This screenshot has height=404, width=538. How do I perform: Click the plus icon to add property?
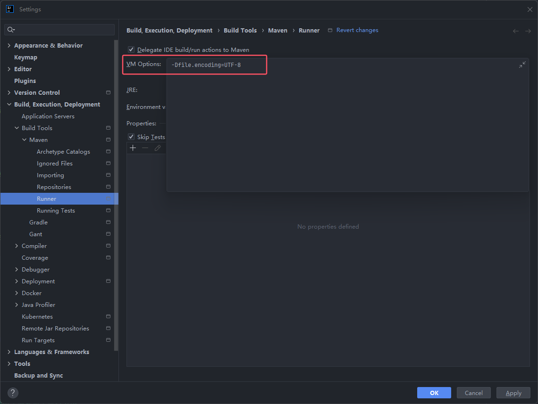[x=133, y=148]
